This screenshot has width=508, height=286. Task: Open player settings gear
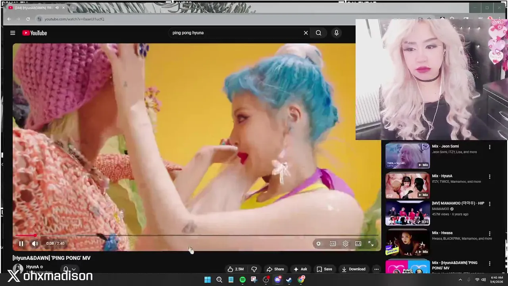pyautogui.click(x=345, y=243)
